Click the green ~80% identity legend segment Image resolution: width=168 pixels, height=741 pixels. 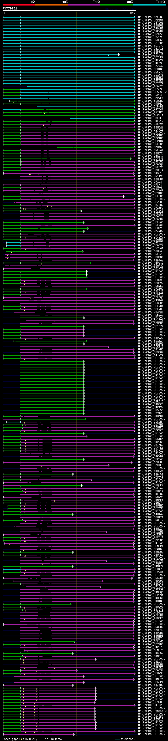[117, 5]
